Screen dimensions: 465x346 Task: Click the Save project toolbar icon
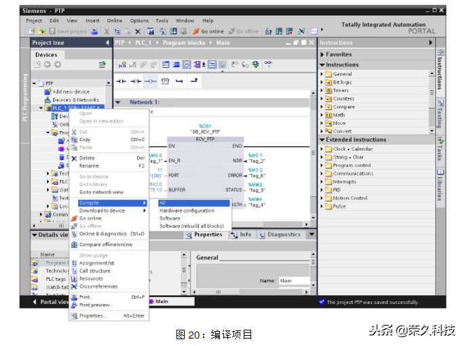pos(52,31)
